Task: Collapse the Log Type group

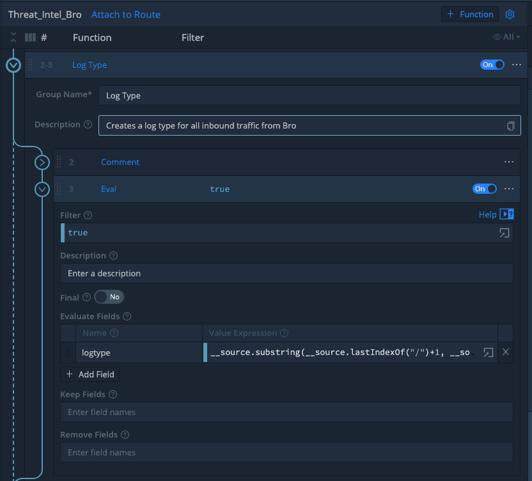Action: pyautogui.click(x=13, y=65)
